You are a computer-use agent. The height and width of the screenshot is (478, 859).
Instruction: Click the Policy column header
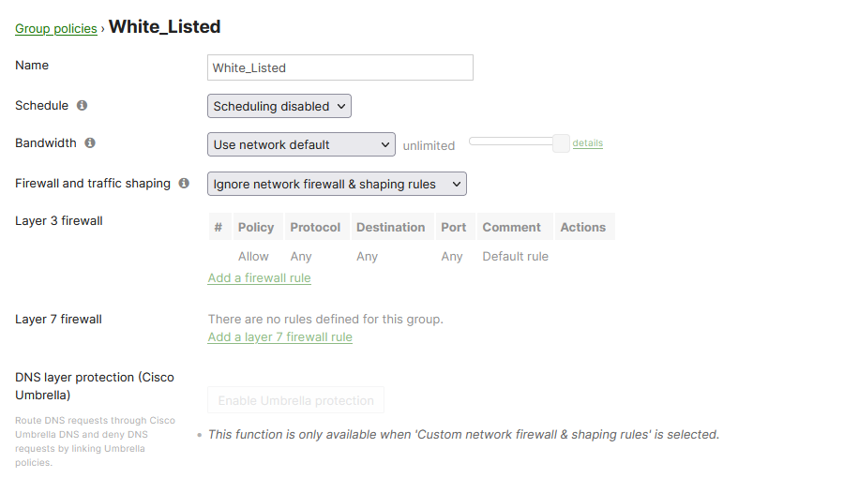256,227
